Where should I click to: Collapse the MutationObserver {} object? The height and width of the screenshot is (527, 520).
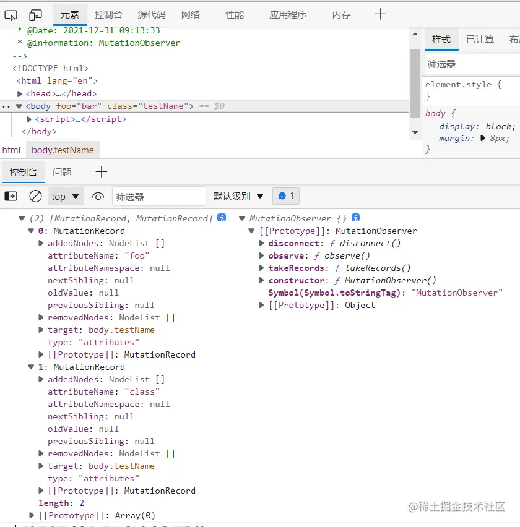point(242,218)
